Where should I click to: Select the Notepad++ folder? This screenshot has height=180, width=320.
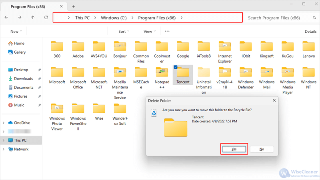tap(162, 78)
